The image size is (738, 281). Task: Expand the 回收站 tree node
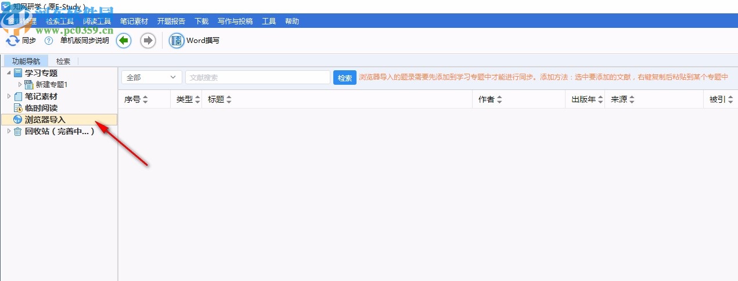9,131
